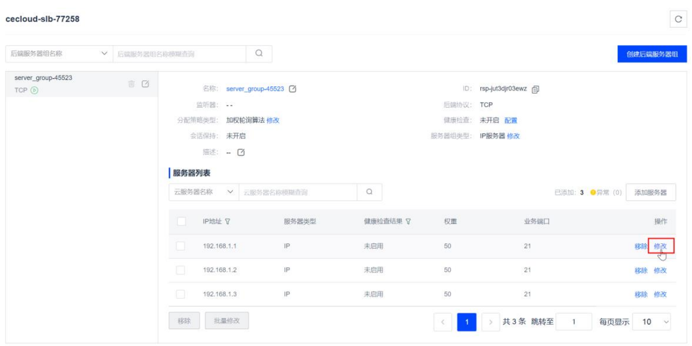Image resolution: width=692 pixels, height=346 pixels.
Task: Copy the ID rsp-jut3djr03ewz
Action: coord(535,89)
